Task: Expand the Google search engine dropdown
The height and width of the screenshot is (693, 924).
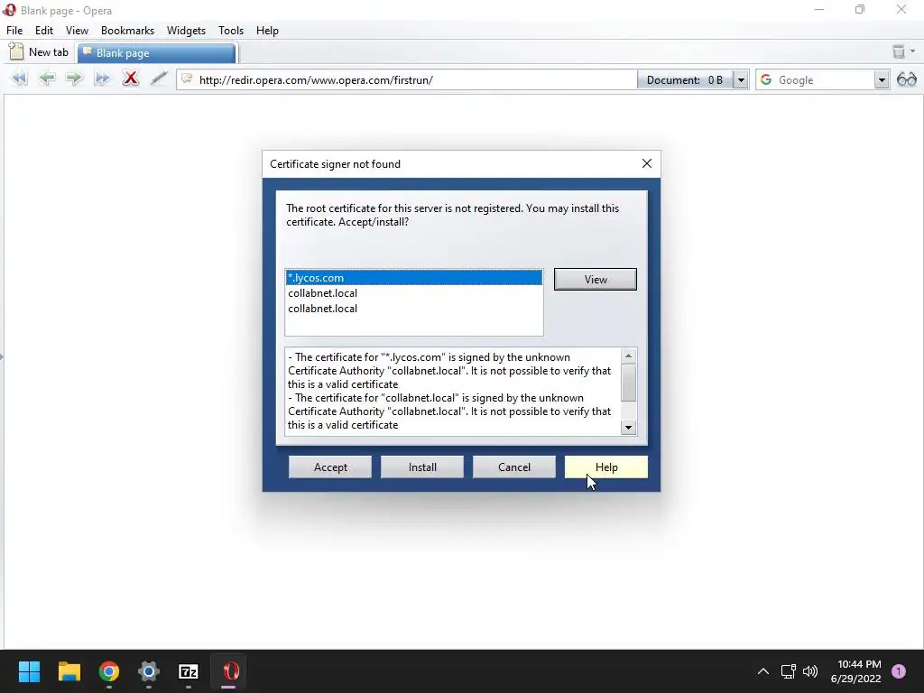Action: point(882,79)
